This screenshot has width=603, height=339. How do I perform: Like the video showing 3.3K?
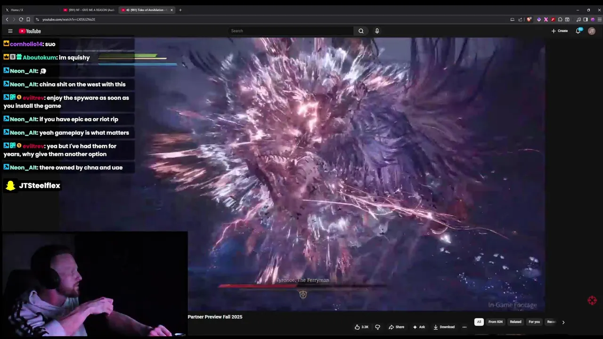[x=361, y=327]
